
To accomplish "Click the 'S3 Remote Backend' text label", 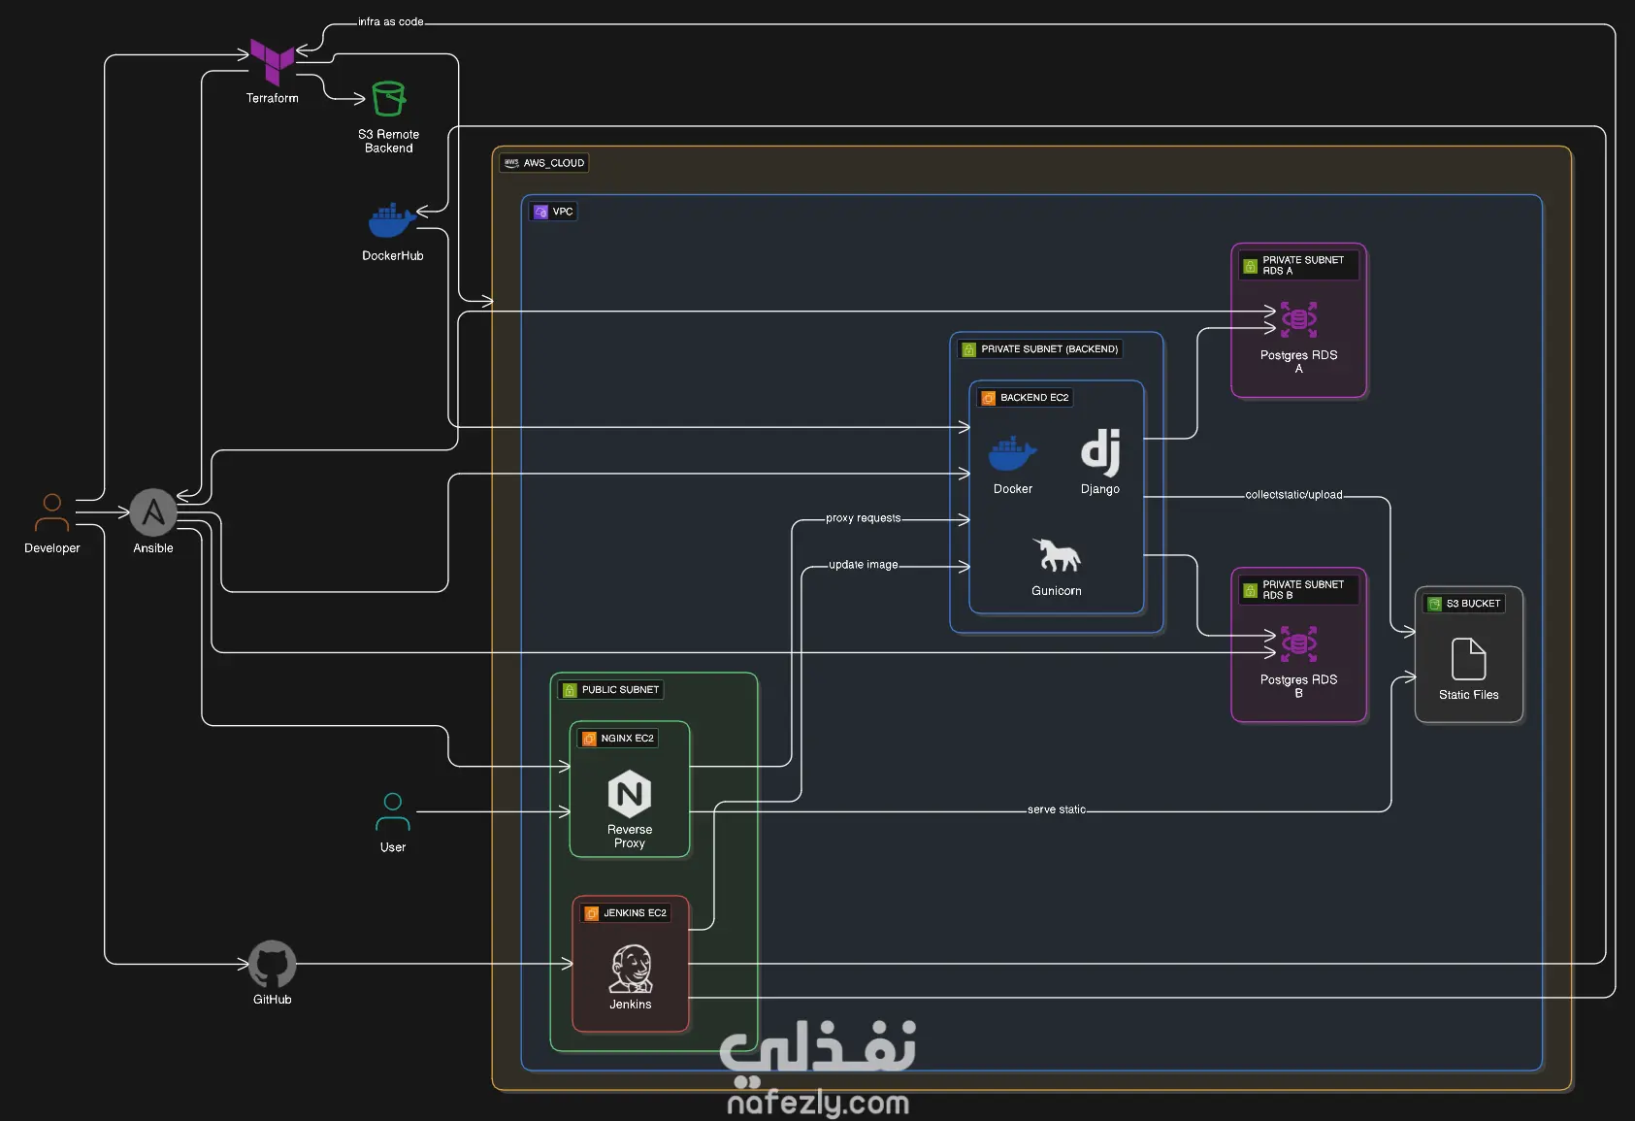I will pyautogui.click(x=389, y=142).
